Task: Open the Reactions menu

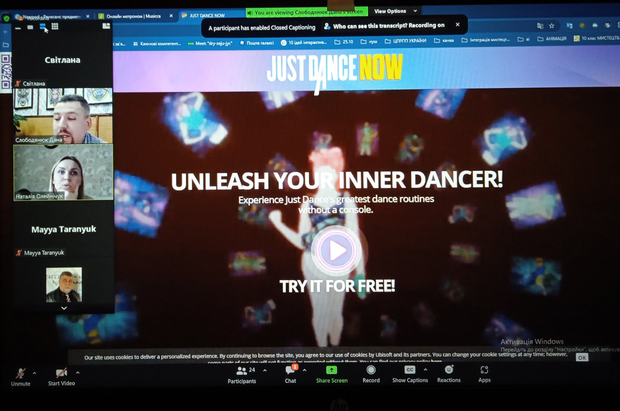Action: coord(449,374)
